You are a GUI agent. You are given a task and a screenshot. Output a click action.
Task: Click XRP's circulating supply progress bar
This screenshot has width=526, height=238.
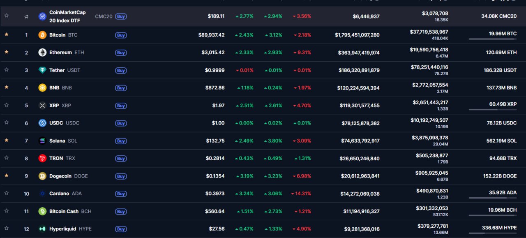pyautogui.click(x=492, y=110)
